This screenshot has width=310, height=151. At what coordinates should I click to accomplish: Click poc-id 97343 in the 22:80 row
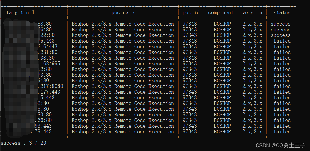tap(190, 35)
